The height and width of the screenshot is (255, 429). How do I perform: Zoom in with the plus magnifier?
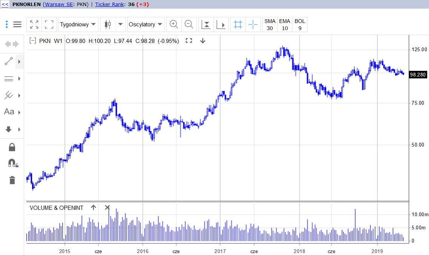pyautogui.click(x=174, y=24)
